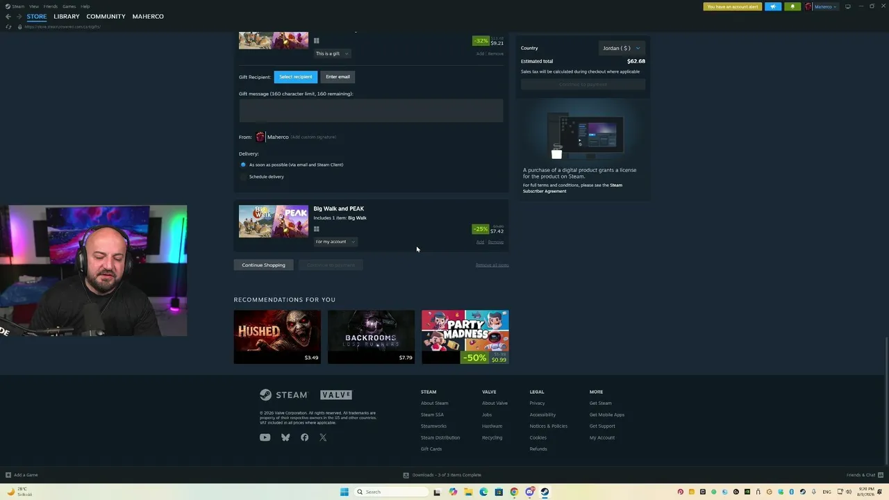
Task: Open the Downloads status at the bottom
Action: click(x=442, y=475)
